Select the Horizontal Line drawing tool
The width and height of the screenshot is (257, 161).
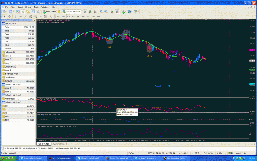tap(21, 16)
